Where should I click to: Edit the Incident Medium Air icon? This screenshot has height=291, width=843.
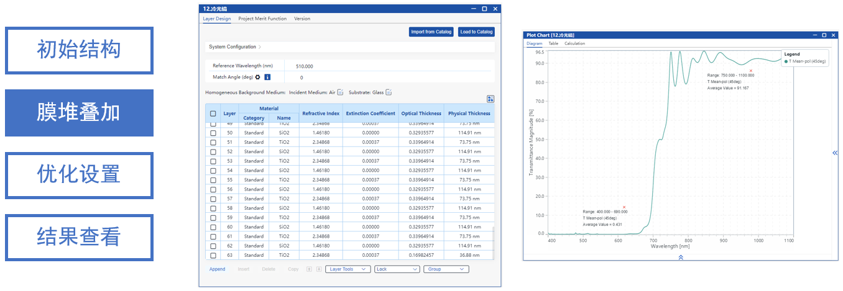pos(340,92)
